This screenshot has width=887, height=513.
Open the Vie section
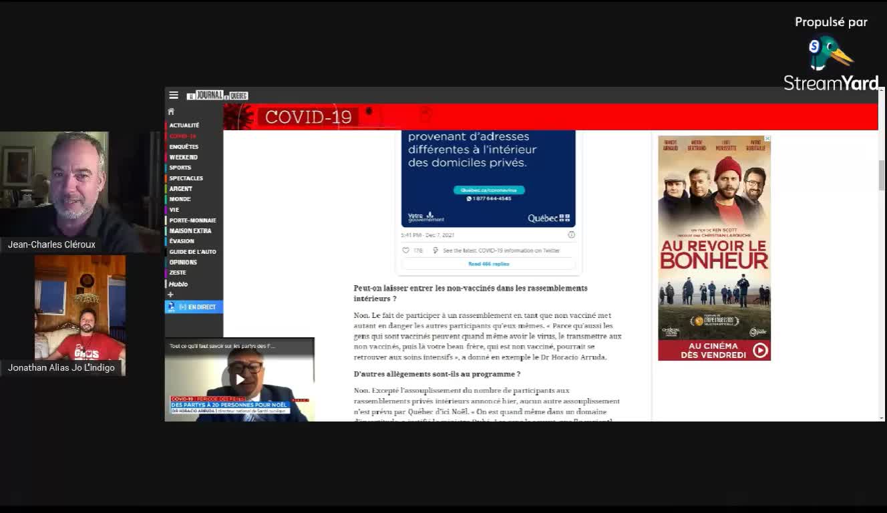174,210
